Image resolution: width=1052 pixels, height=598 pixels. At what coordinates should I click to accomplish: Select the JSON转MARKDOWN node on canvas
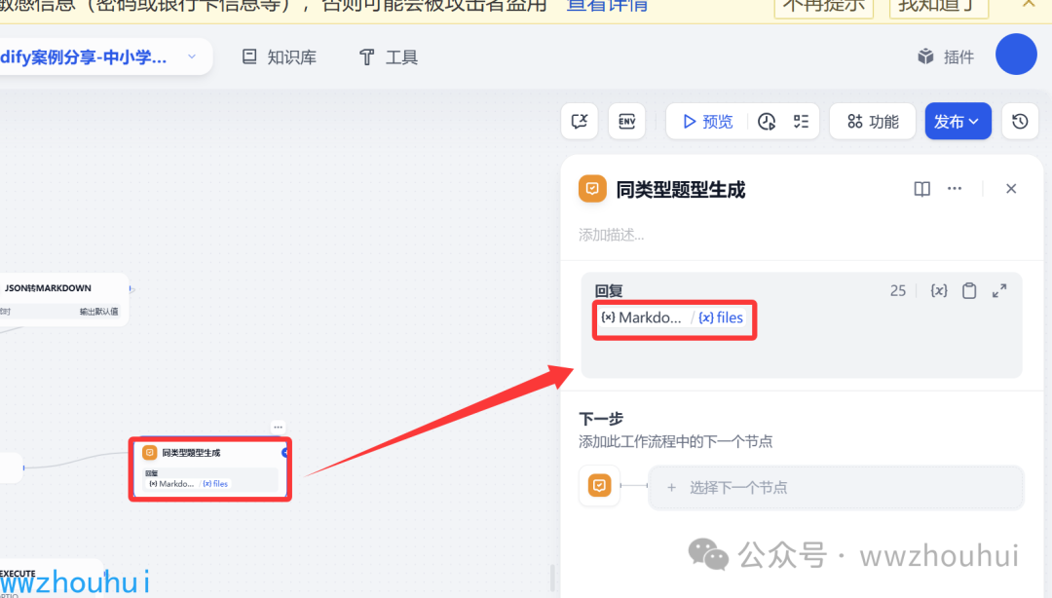(x=61, y=299)
